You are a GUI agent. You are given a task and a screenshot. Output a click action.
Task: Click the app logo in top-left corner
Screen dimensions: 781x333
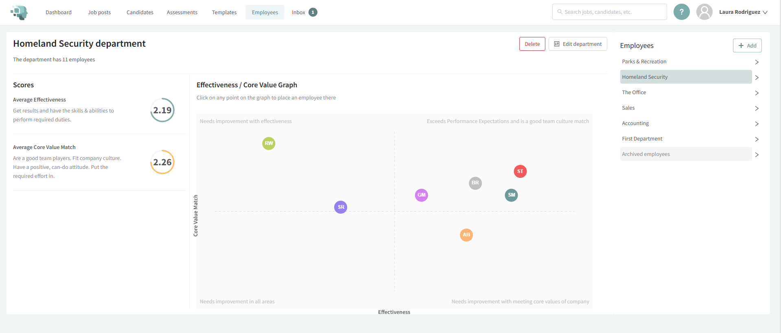point(19,12)
